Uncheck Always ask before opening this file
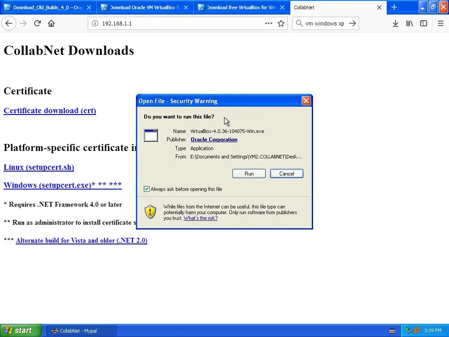449x337 pixels. click(x=146, y=189)
